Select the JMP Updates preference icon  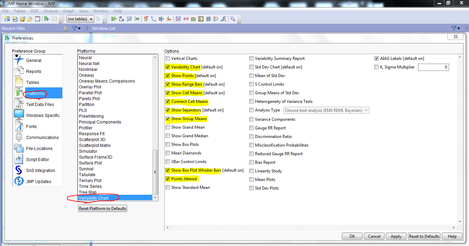click(x=19, y=181)
